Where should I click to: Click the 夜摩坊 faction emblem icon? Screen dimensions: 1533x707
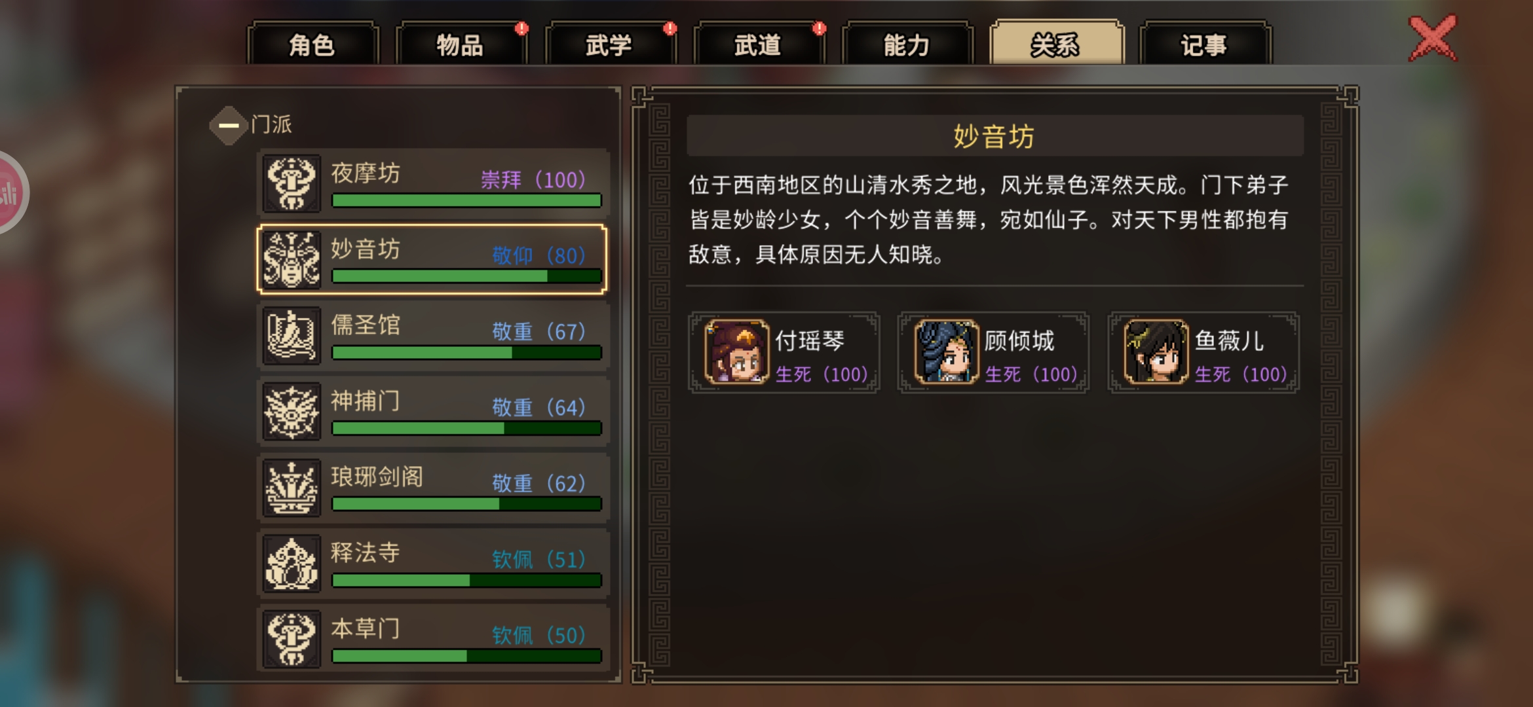(292, 183)
